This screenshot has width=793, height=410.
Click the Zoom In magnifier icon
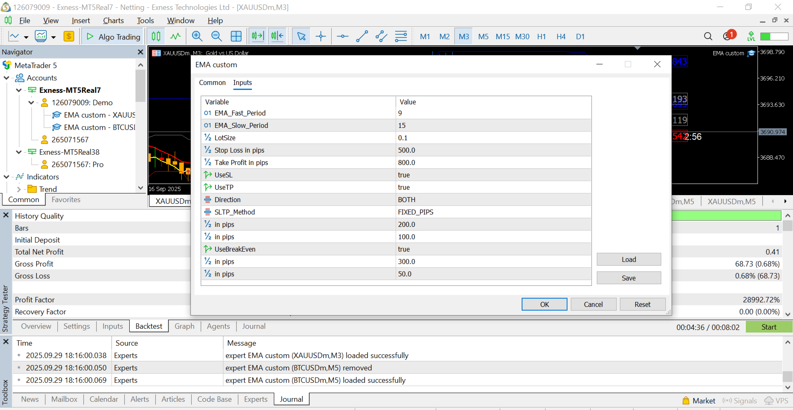point(197,36)
